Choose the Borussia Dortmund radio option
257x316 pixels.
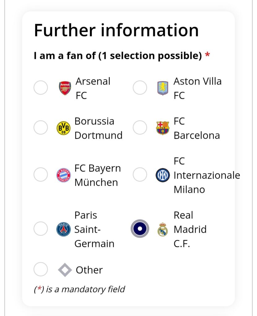coord(41,127)
